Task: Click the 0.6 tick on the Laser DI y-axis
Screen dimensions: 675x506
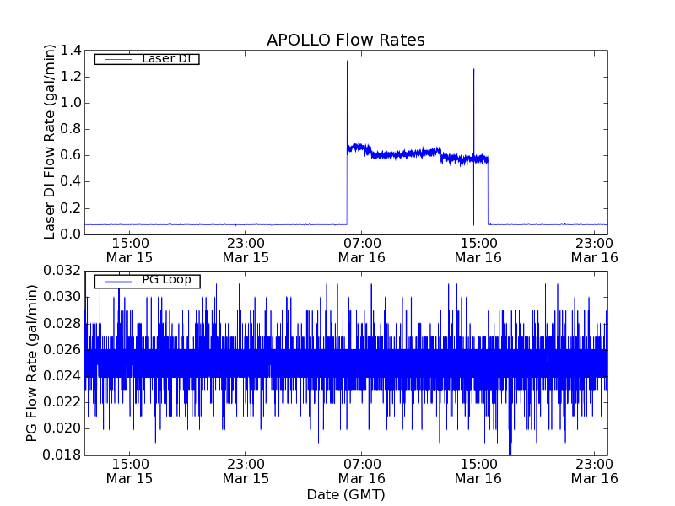Action: click(x=71, y=156)
